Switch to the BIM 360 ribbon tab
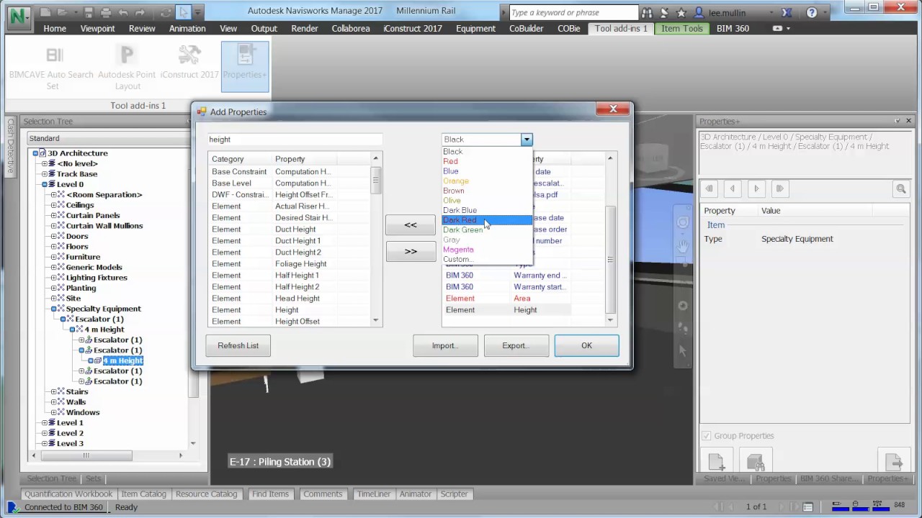This screenshot has height=518, width=922. 733,29
